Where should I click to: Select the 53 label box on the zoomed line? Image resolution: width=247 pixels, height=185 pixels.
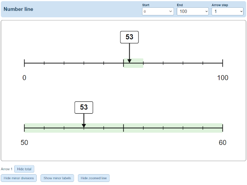(84, 108)
